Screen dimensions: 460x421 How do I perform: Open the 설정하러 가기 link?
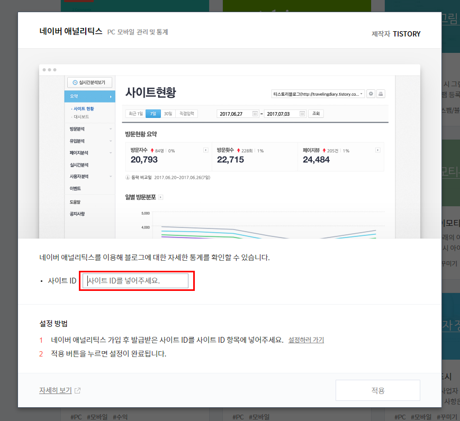coord(306,340)
